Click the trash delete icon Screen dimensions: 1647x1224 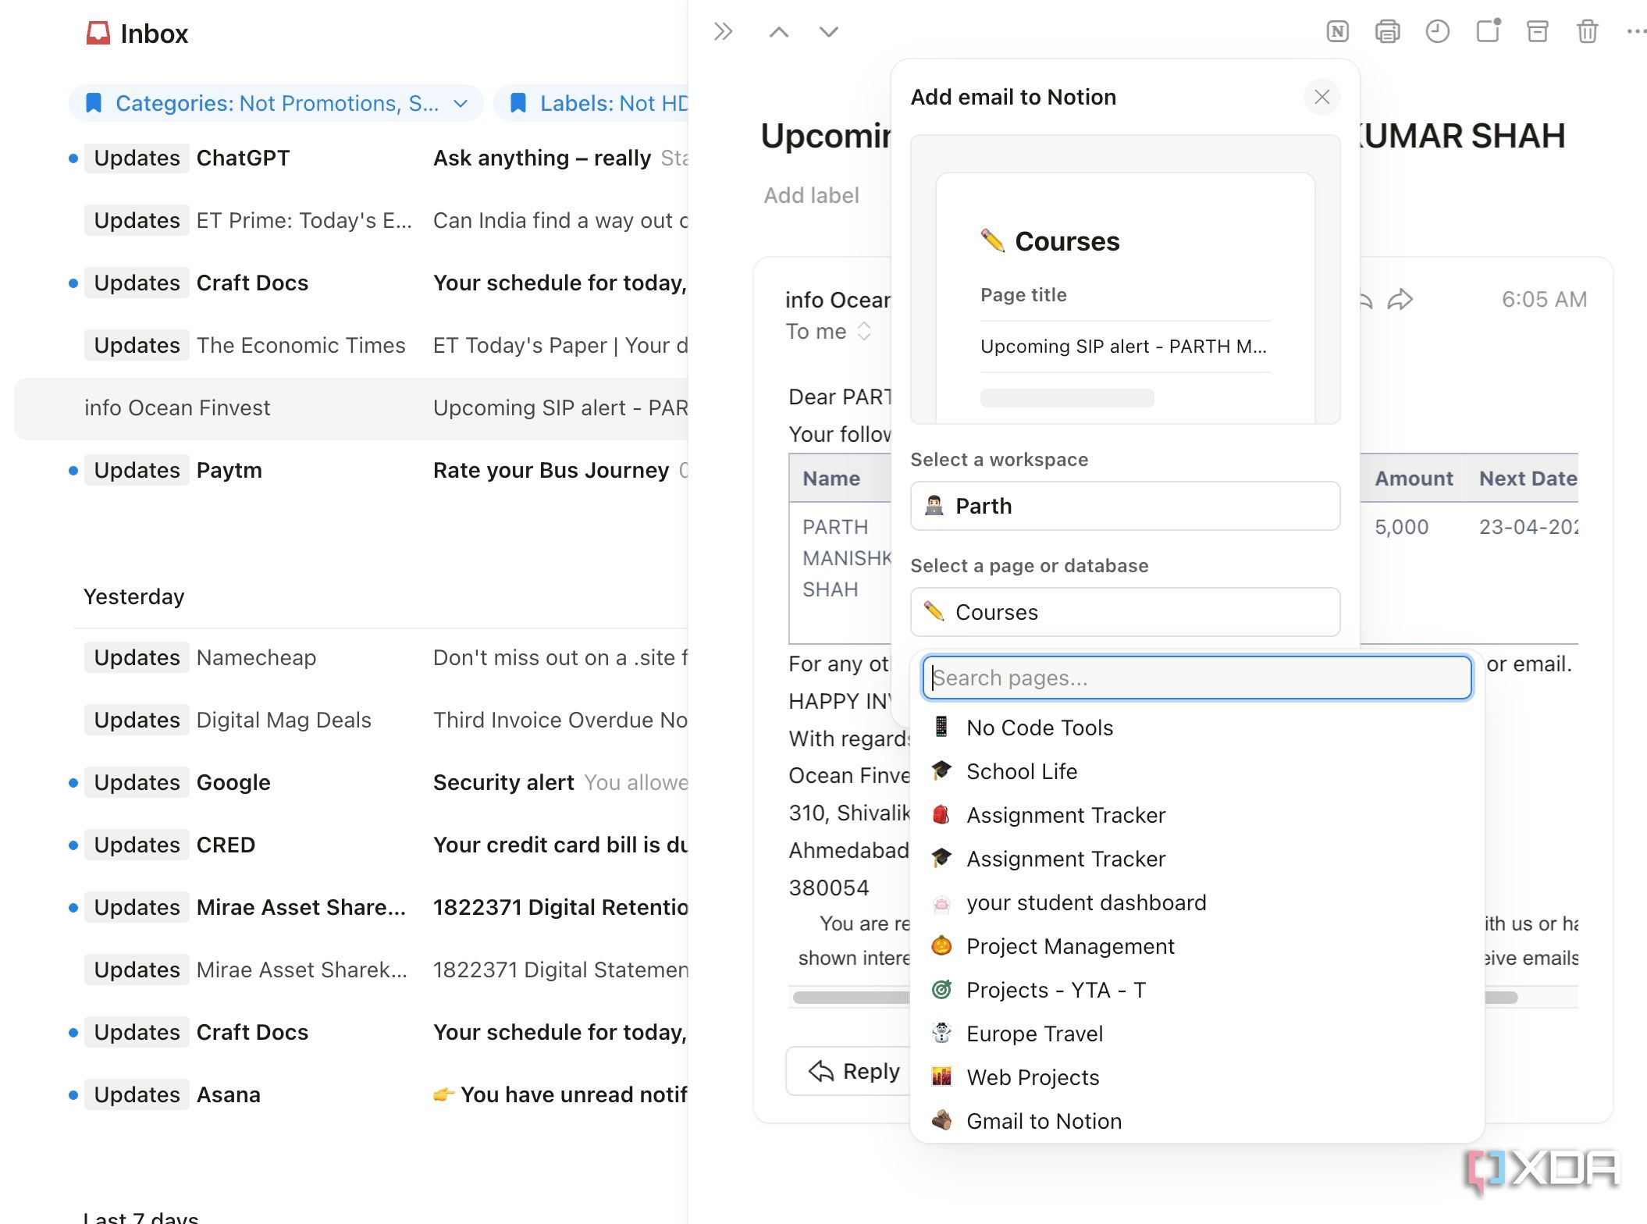tap(1588, 32)
